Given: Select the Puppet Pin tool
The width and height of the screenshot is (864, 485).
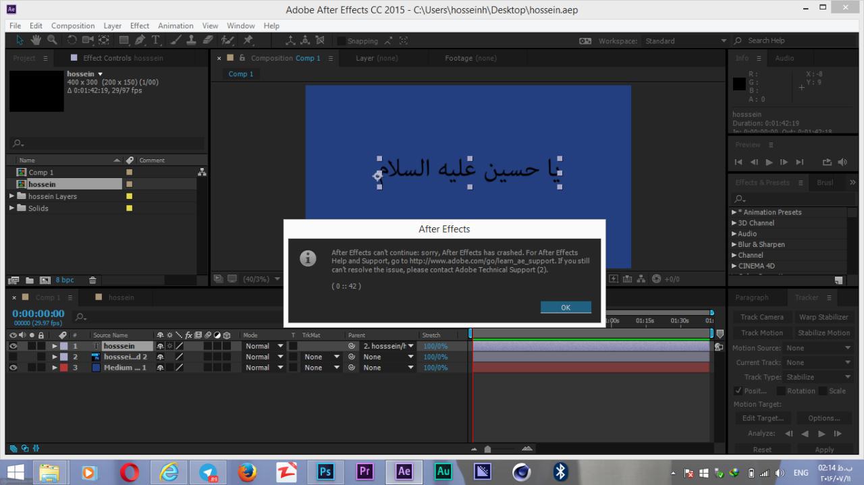Looking at the screenshot, I should [248, 40].
